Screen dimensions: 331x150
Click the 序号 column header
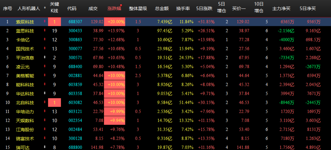pyautogui.click(x=7, y=8)
